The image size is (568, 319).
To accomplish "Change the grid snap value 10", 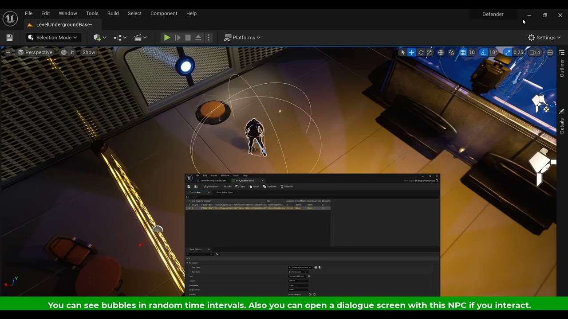I will [472, 52].
